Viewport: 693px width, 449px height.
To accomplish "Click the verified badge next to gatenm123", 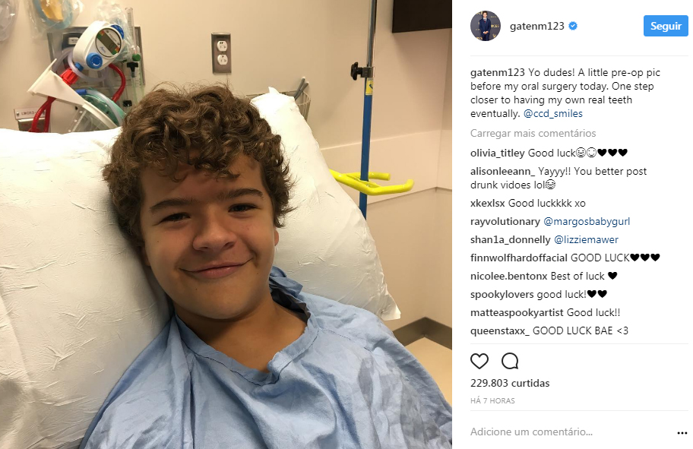I will [x=573, y=26].
